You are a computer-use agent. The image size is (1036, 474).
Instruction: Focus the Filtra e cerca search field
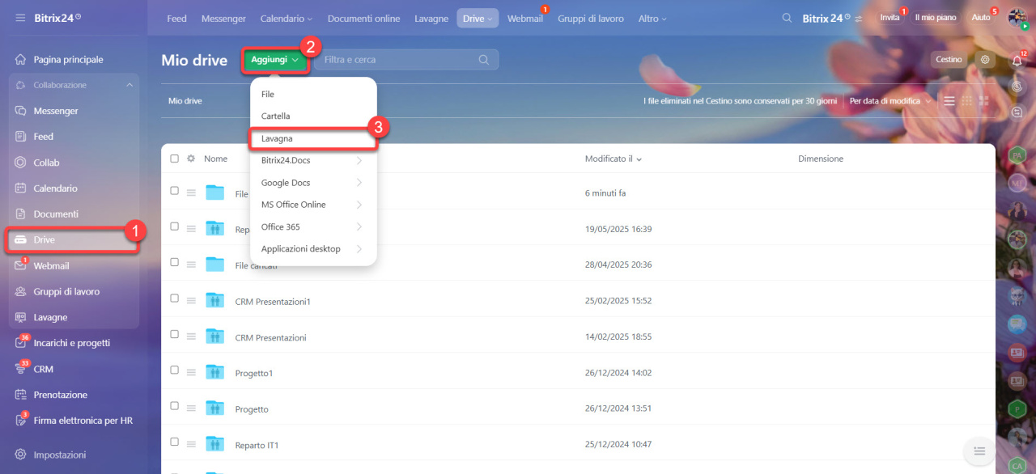click(x=406, y=59)
